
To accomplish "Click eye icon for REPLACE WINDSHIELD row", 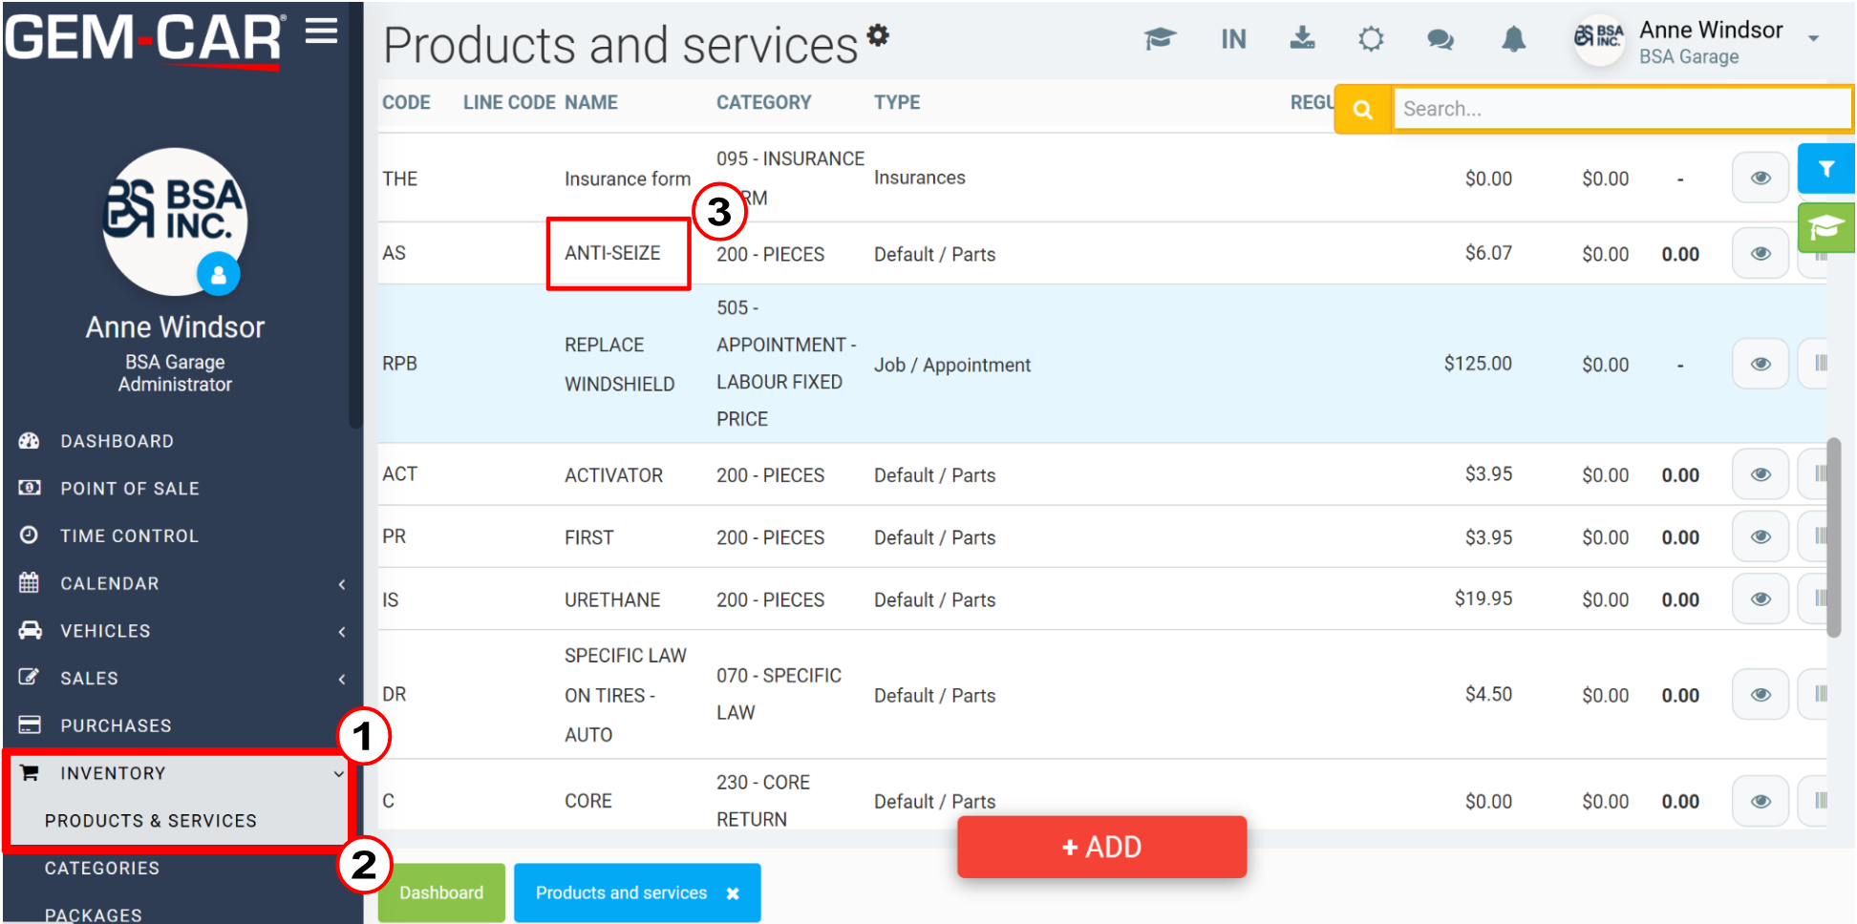I will pos(1761,365).
